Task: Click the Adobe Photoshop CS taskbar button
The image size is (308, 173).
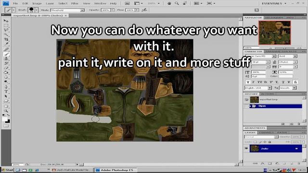Action: click(x=115, y=170)
